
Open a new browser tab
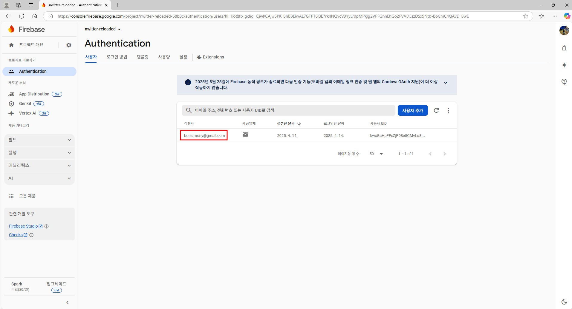pos(117,5)
